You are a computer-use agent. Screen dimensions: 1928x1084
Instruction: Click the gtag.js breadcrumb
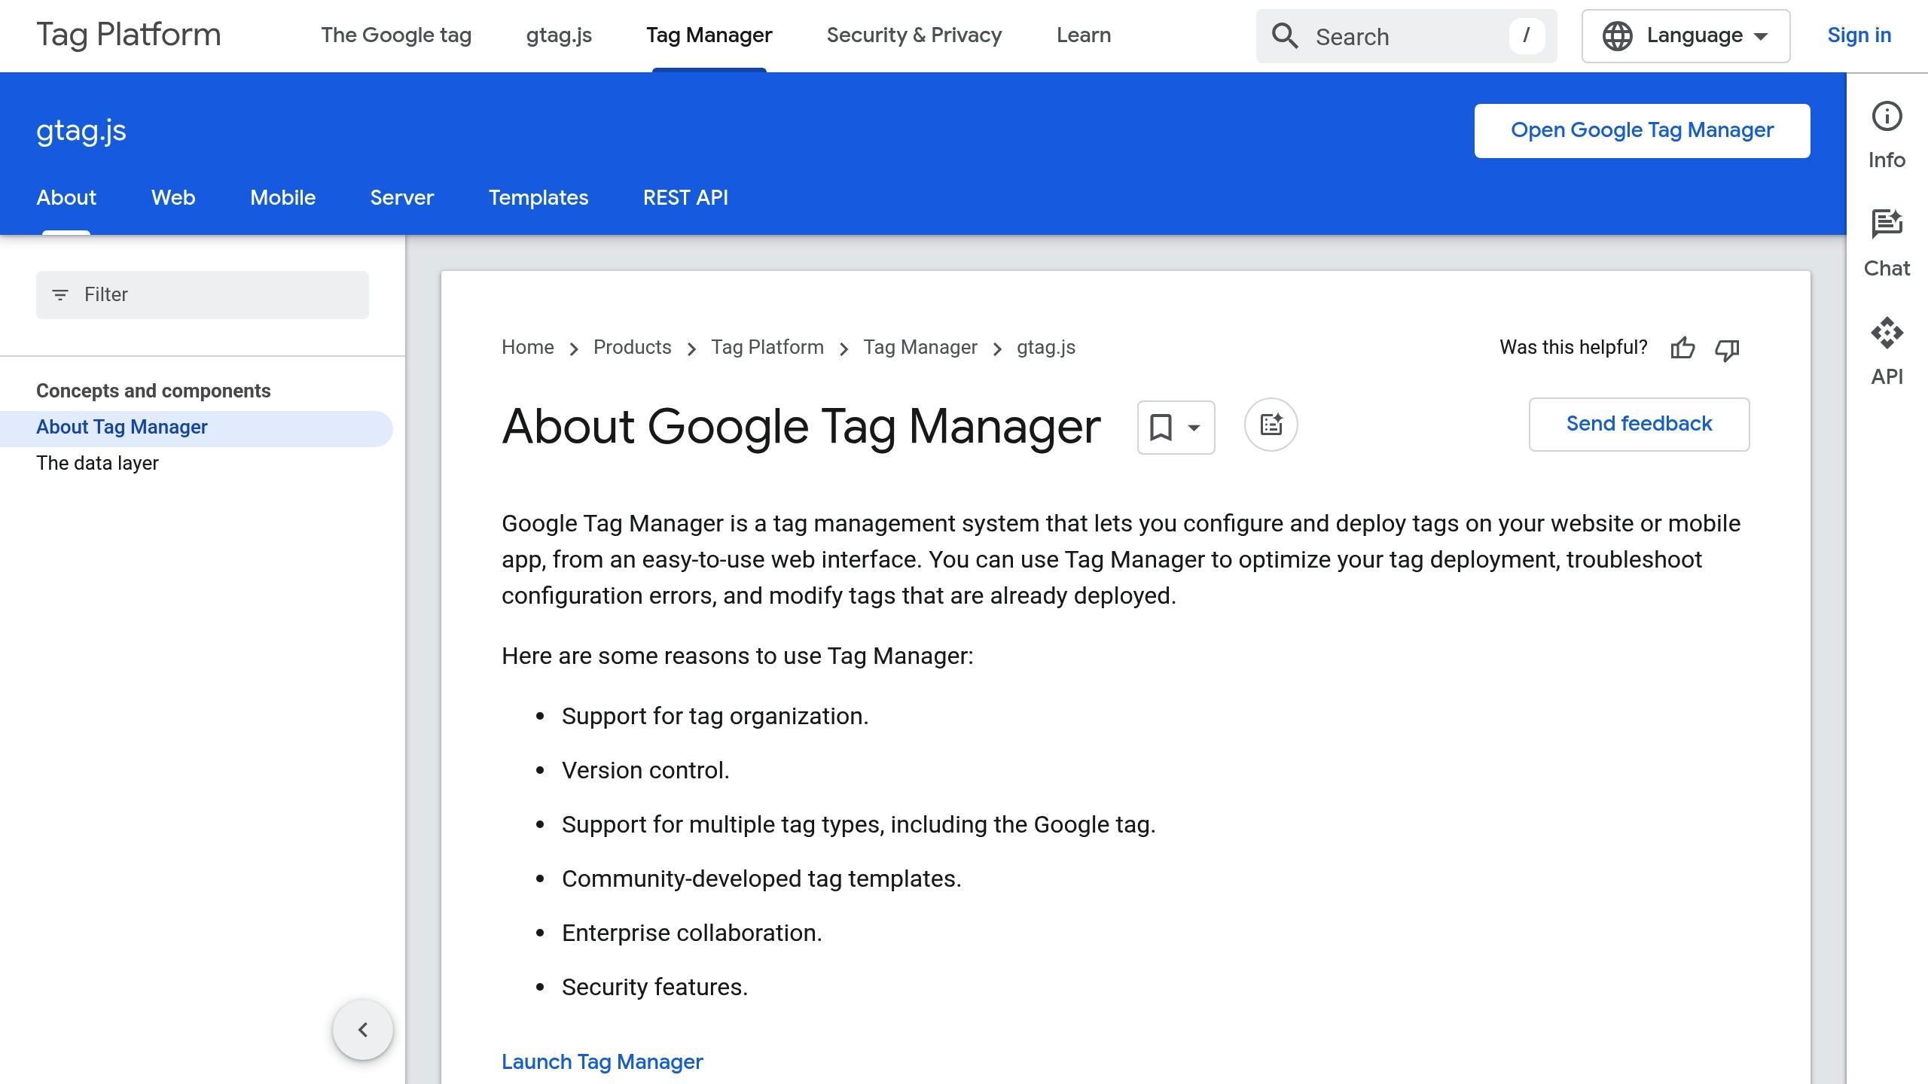1046,348
